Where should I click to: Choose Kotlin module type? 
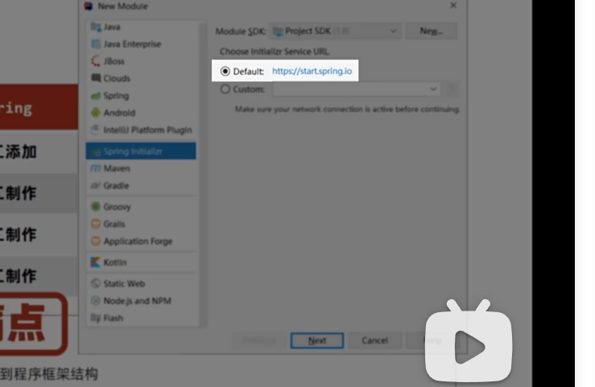pyautogui.click(x=141, y=262)
